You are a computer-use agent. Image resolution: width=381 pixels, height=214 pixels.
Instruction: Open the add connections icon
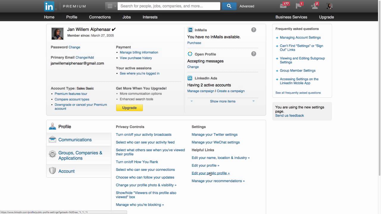[314, 6]
